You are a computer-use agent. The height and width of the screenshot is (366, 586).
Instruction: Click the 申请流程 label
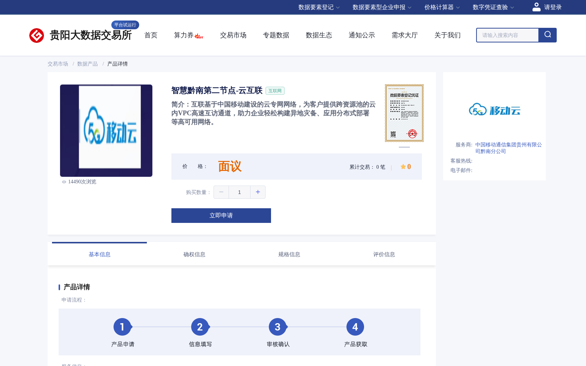pos(74,300)
